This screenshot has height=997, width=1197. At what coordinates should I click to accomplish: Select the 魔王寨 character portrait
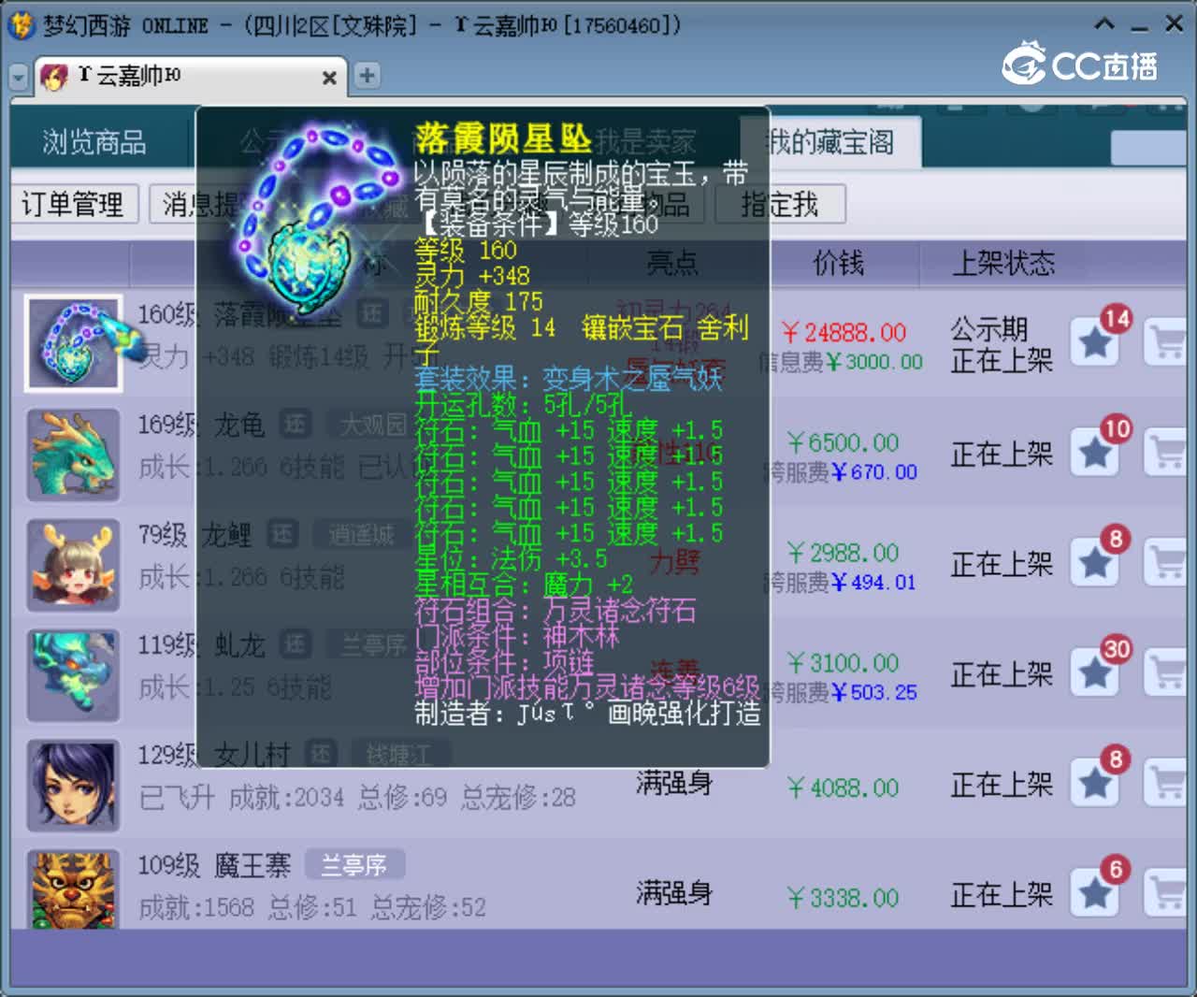[73, 889]
